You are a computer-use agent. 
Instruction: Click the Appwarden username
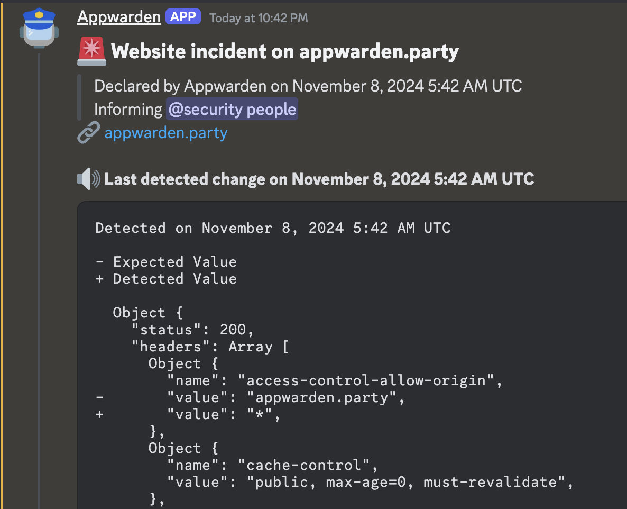(x=118, y=16)
